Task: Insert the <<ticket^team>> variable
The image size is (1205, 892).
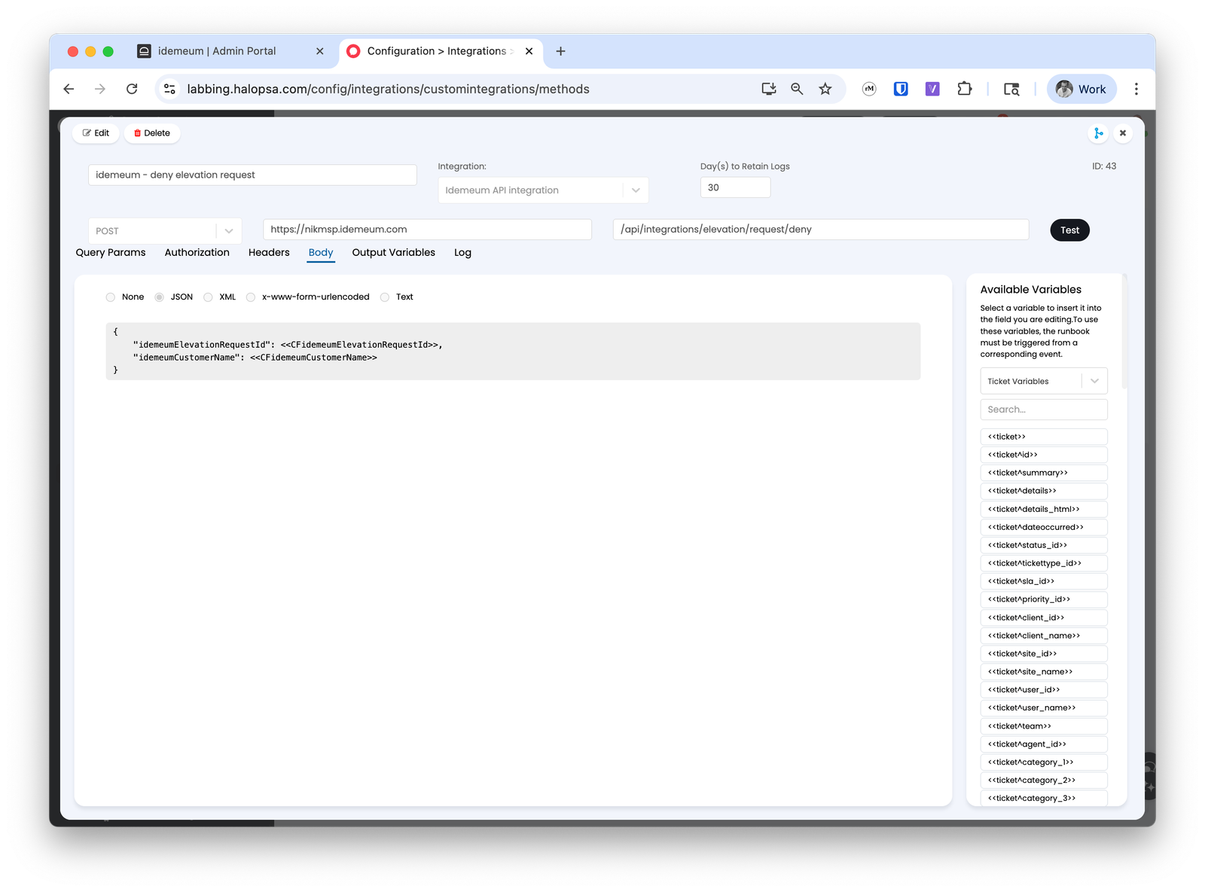Action: click(1044, 726)
